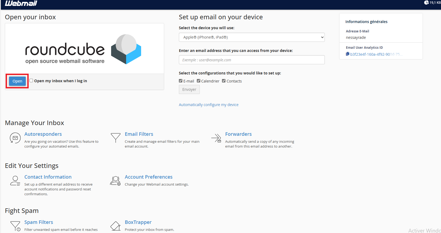
Task: Copy the Email User Analytics ID icon
Action: click(x=348, y=54)
